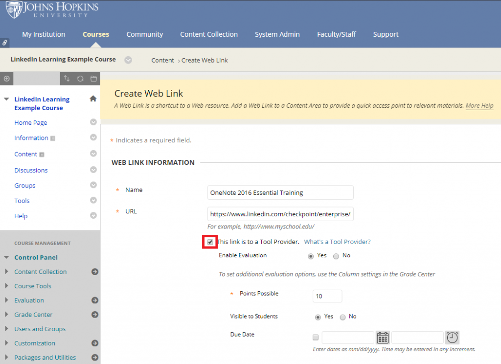Click the refresh icon in sidebar toolbar
This screenshot has width=501, height=364.
point(80,79)
